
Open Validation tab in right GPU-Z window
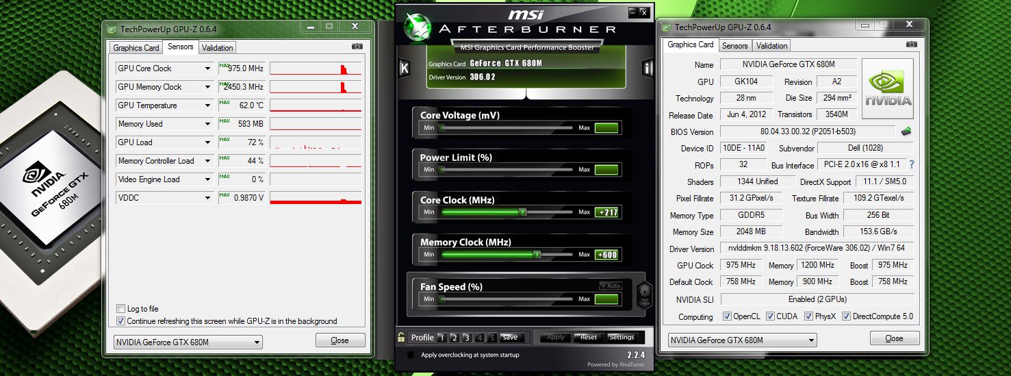pos(771,46)
